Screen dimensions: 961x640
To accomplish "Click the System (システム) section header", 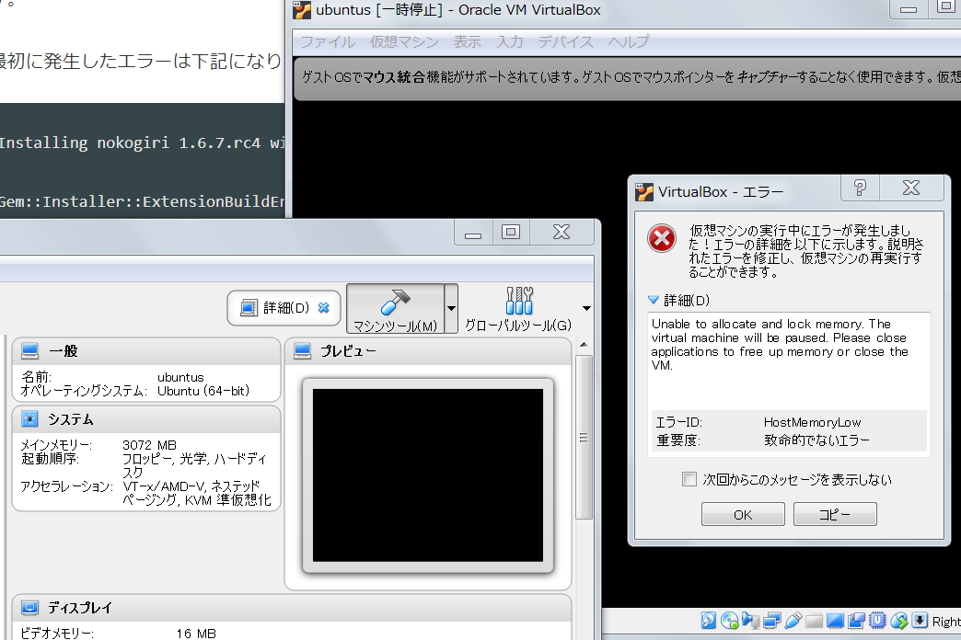I will pyautogui.click(x=146, y=419).
